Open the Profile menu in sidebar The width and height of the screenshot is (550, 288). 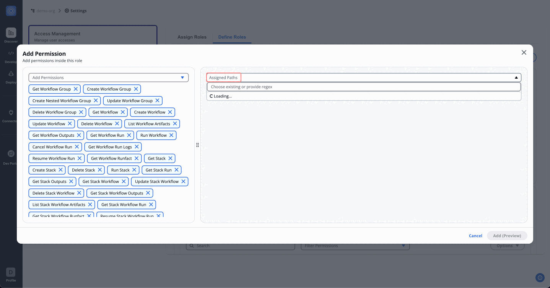[11, 275]
